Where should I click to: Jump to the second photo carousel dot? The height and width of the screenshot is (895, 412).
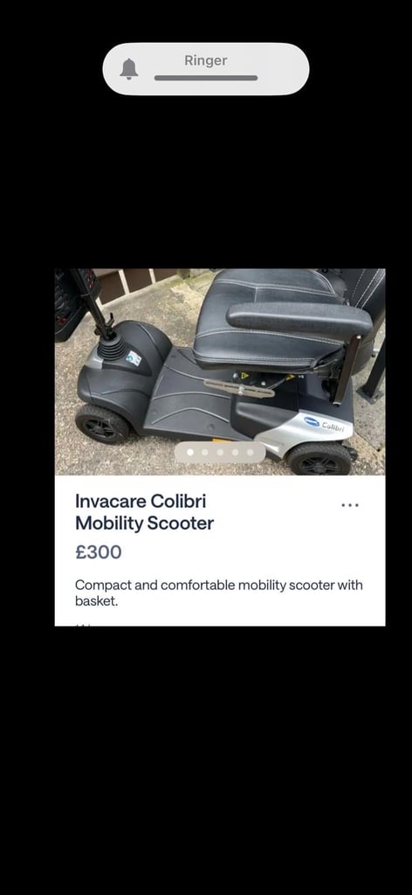point(205,453)
